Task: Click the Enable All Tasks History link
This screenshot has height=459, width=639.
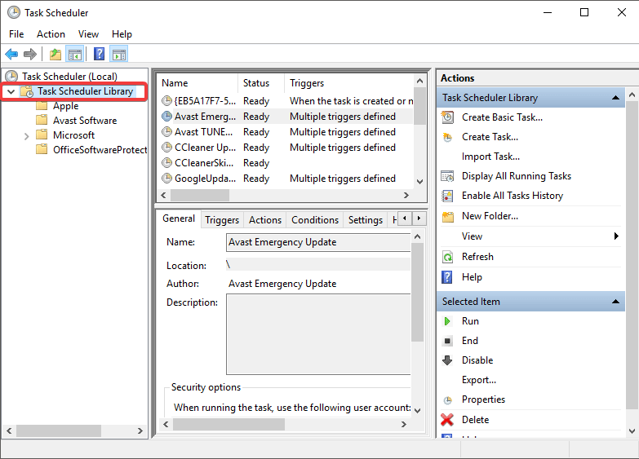Action: [513, 196]
